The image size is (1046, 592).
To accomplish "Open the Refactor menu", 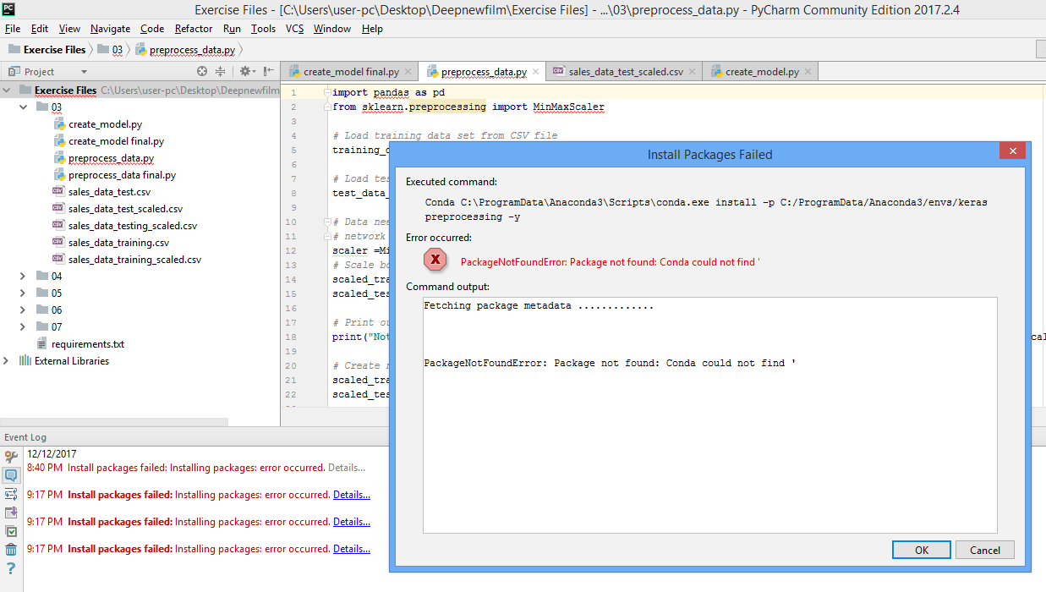I will pos(194,29).
